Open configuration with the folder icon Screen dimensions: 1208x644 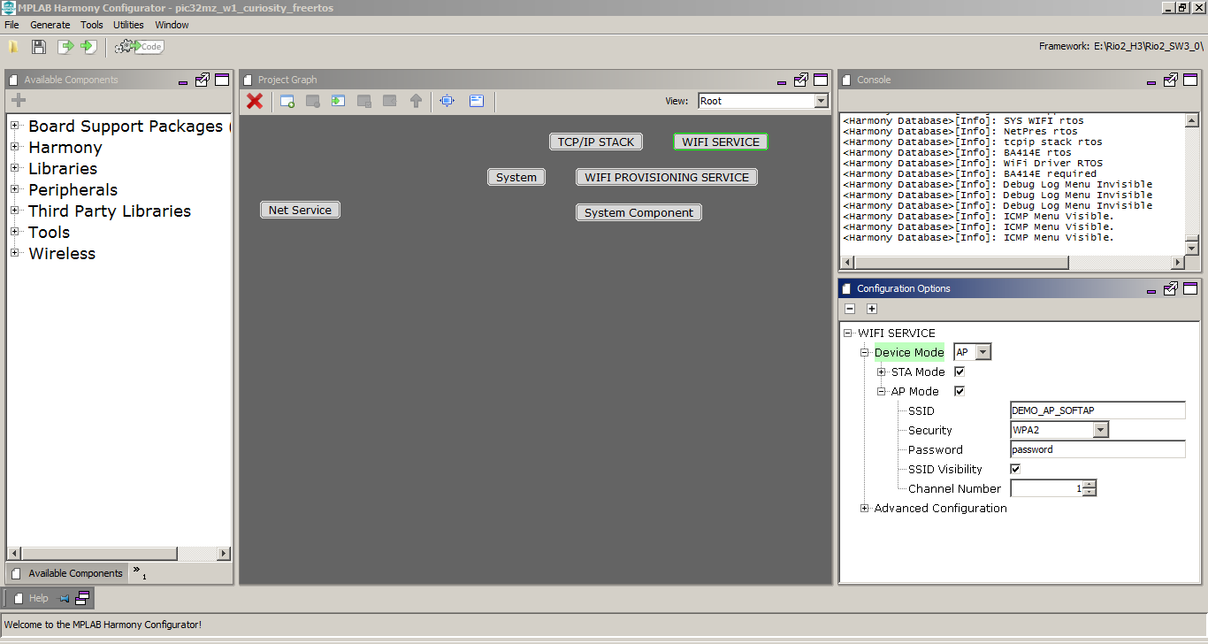(13, 47)
